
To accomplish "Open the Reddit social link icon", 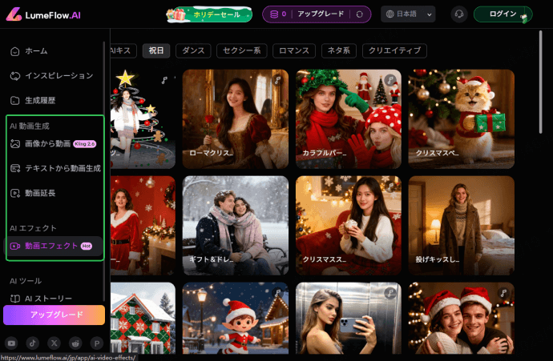I will 76,343.
